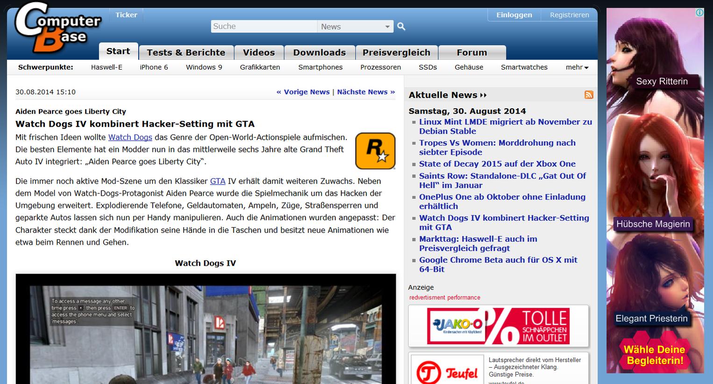Screen dimensions: 713x384
Task: Select the Grafikkarten topic
Action: 260,67
